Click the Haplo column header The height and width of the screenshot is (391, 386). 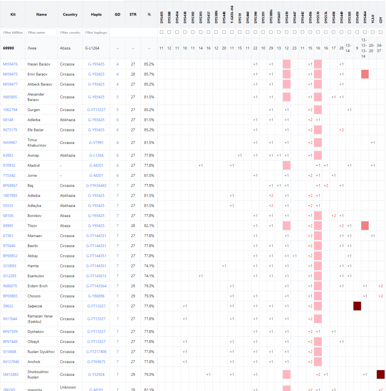coord(96,15)
